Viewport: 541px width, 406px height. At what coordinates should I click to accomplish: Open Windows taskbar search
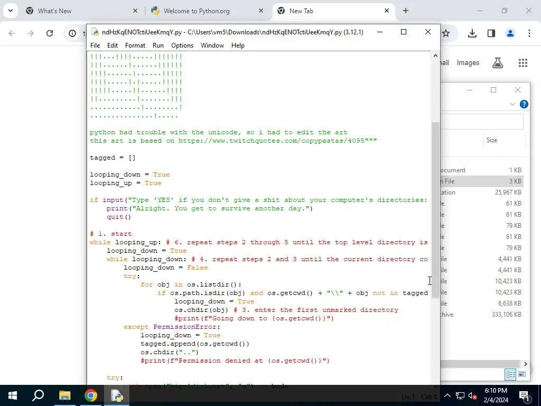pos(38,395)
